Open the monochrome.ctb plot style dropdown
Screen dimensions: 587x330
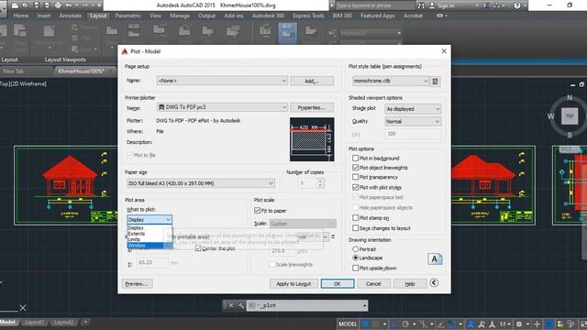pos(391,81)
